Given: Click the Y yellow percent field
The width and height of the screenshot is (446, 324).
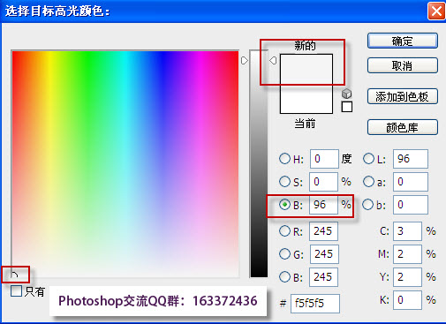Looking at the screenshot, I should (x=407, y=277).
